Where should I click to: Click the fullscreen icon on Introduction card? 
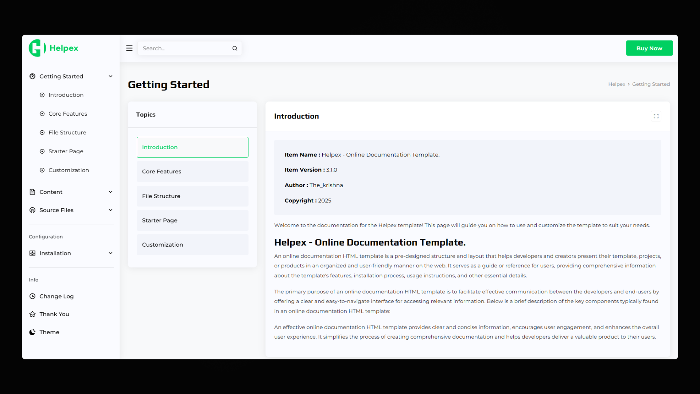656,116
